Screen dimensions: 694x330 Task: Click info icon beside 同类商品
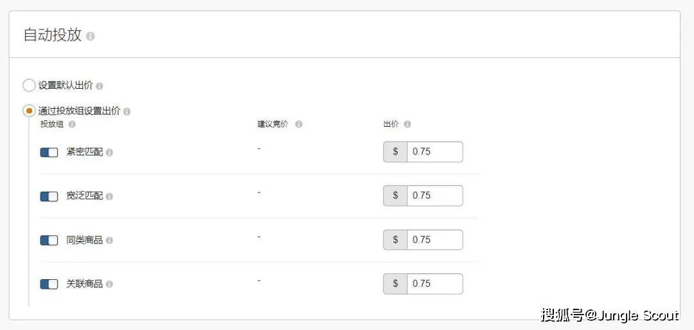tap(109, 241)
